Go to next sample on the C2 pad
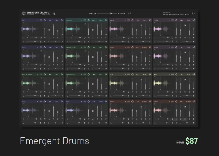 (x=27, y=38)
